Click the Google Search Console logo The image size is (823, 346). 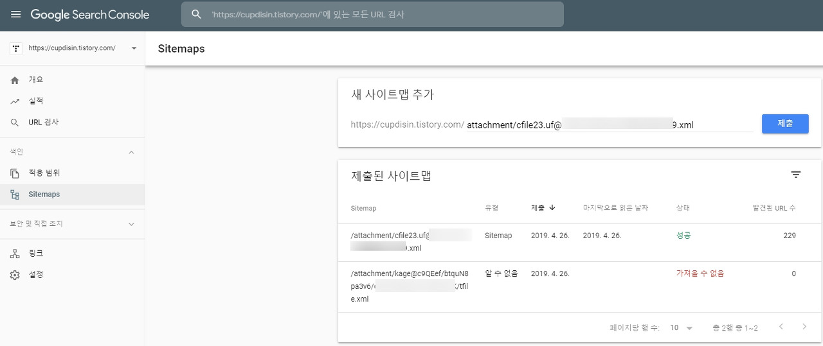pos(90,14)
